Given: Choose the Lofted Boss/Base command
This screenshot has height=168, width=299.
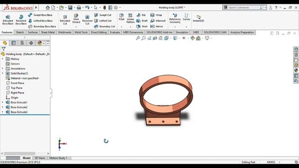Looking at the screenshot, I should pos(41,21).
